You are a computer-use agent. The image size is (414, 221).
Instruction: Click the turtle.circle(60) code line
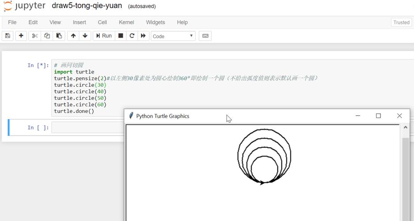tap(80, 104)
